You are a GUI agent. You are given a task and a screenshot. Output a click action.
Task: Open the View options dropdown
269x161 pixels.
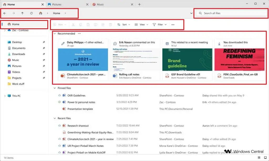click(141, 24)
